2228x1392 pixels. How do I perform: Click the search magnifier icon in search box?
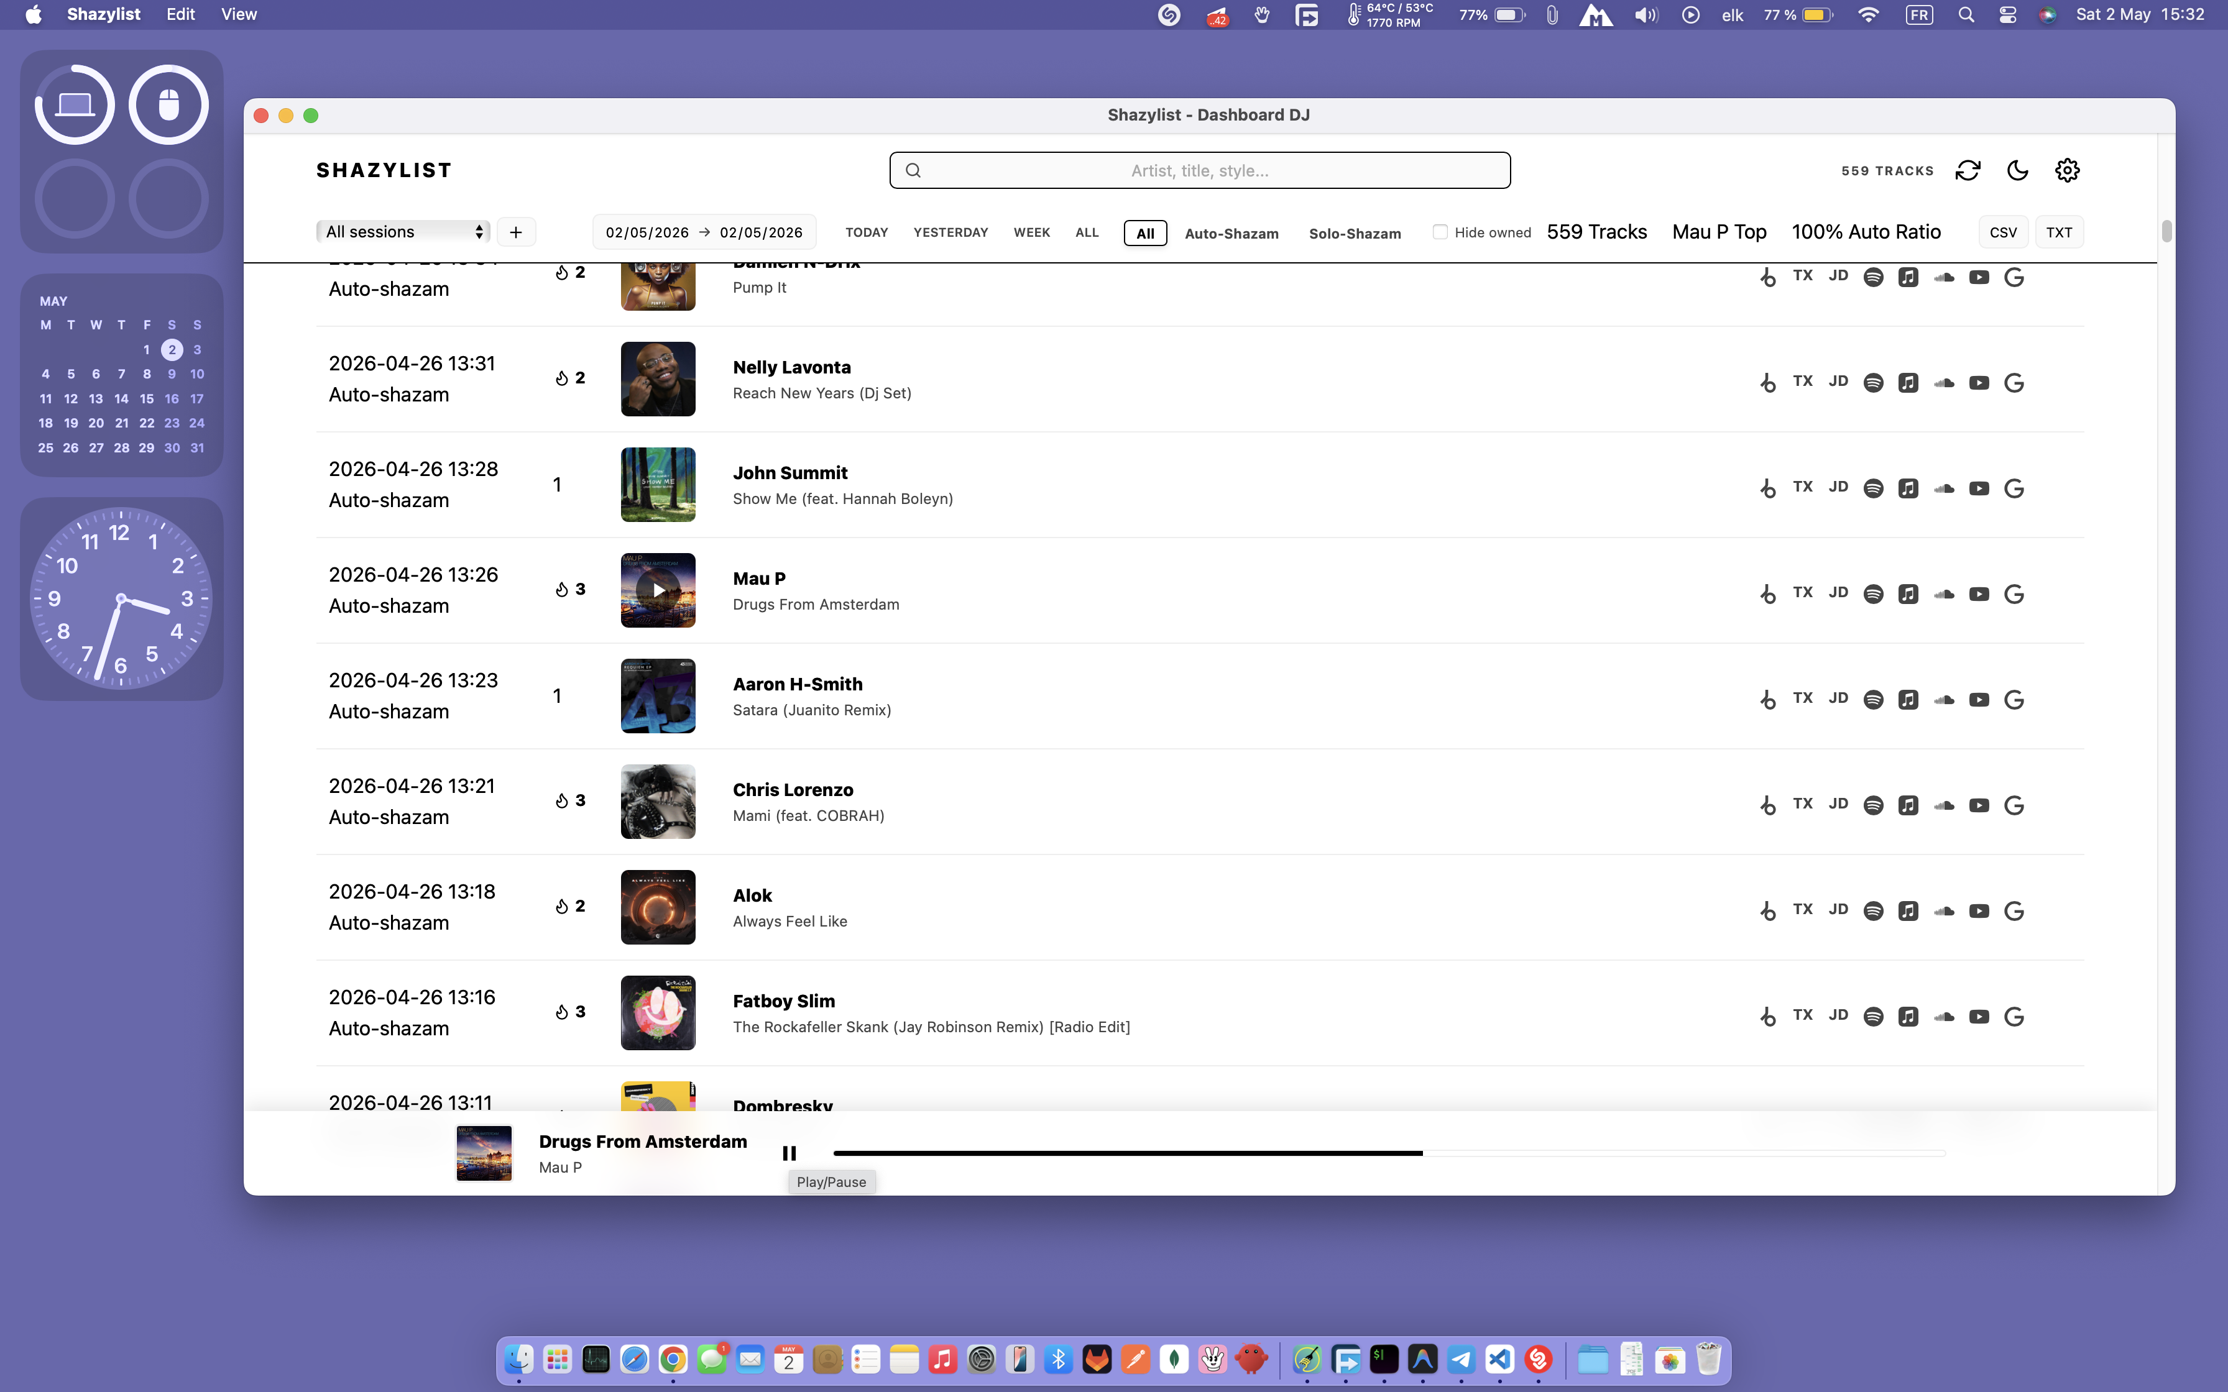pyautogui.click(x=913, y=170)
